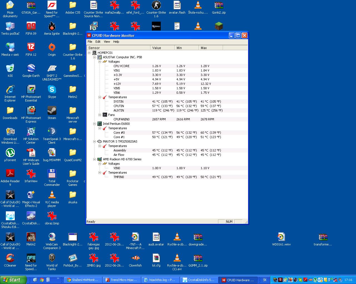The height and width of the screenshot is (284, 356).
Task: Open the WD0161.wmv video file
Action: coord(281,240)
